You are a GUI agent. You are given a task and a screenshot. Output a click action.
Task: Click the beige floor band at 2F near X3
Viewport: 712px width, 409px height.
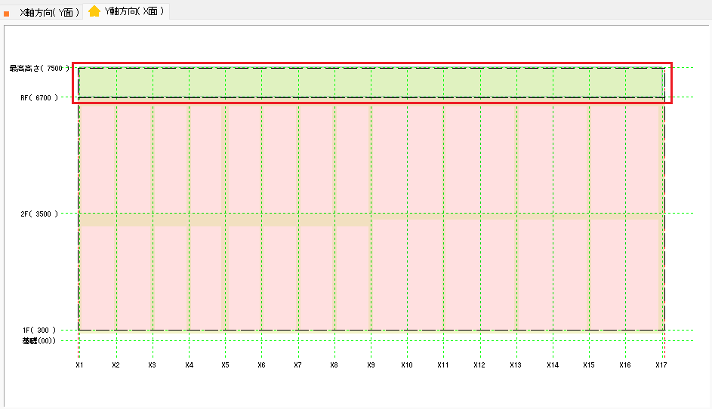[x=153, y=220]
